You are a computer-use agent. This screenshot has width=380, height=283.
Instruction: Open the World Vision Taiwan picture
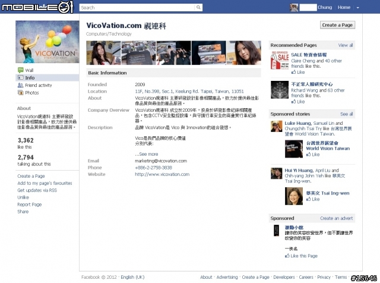(x=294, y=149)
